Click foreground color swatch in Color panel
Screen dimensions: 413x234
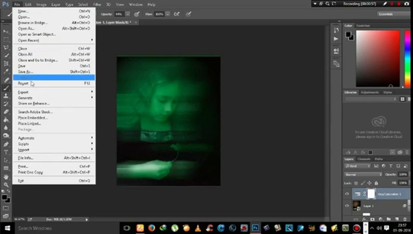click(348, 34)
